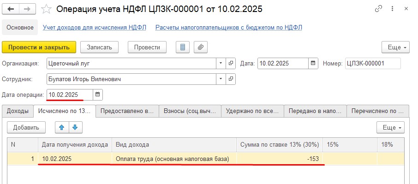This screenshot has width=418, height=184.
Task: Add a new row with Добавить
Action: pos(26,127)
